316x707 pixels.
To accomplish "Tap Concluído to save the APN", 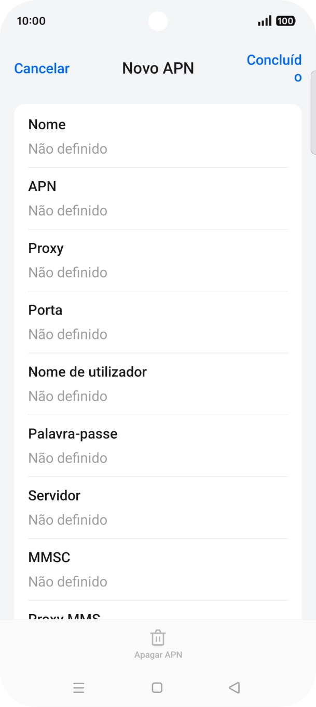I will click(274, 69).
